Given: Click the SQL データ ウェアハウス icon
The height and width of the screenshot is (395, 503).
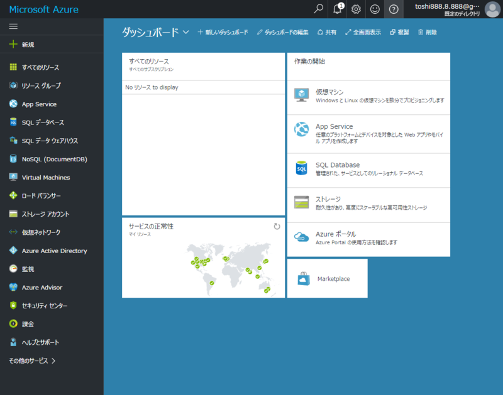Looking at the screenshot, I should click(x=13, y=140).
